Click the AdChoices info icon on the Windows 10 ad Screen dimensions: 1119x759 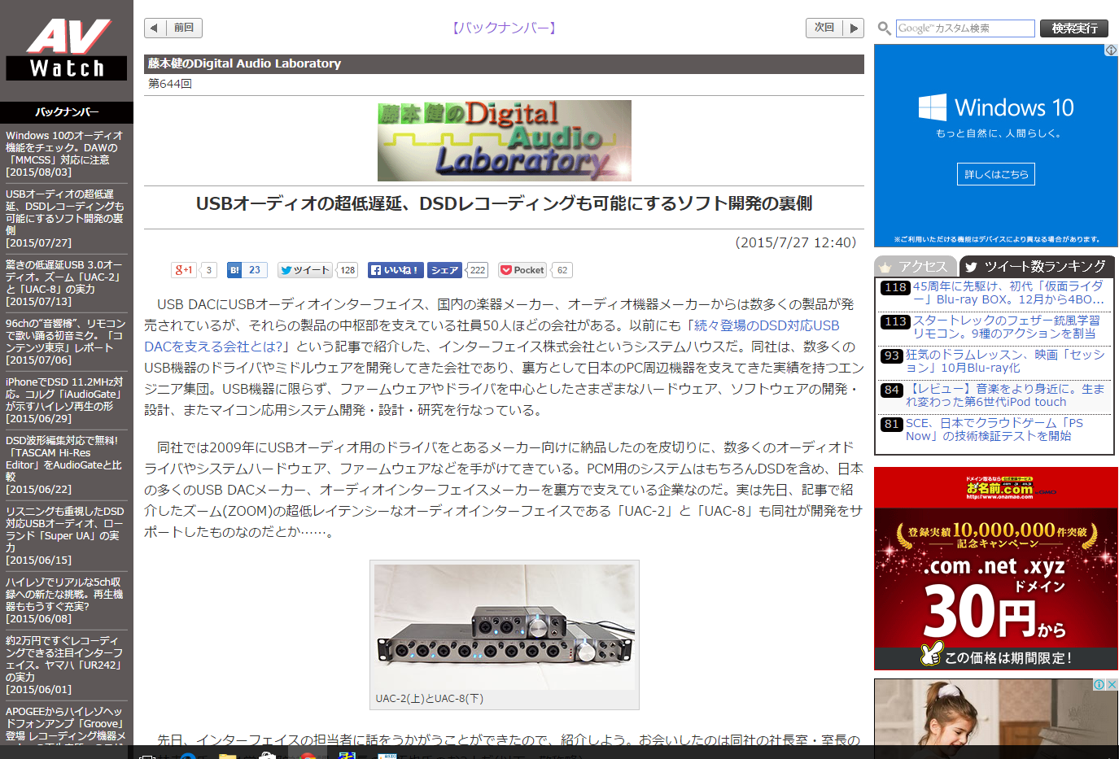(1111, 50)
